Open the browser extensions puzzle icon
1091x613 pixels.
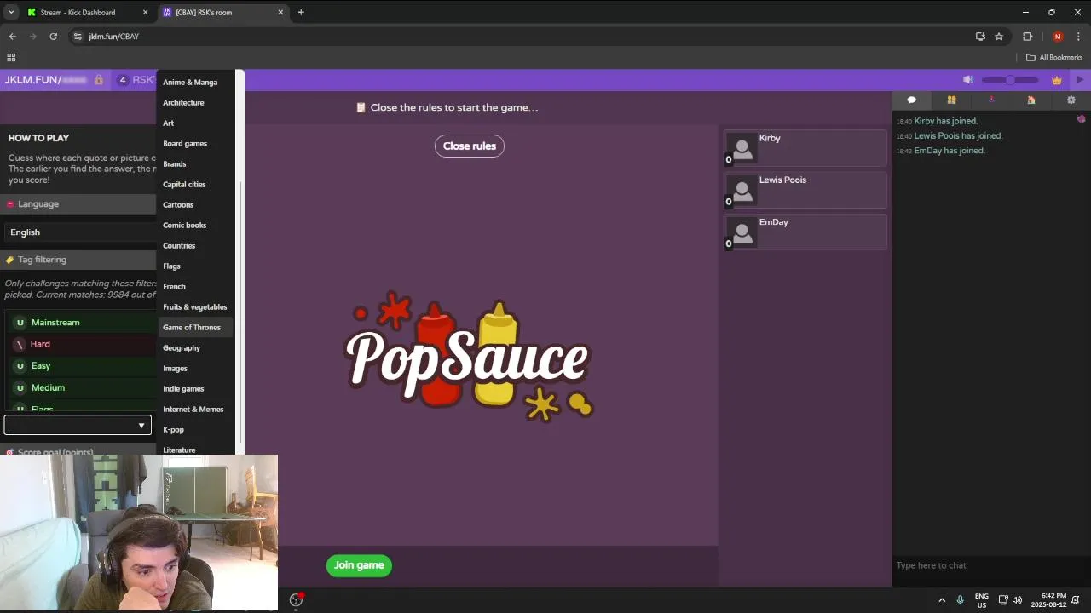(x=1027, y=37)
